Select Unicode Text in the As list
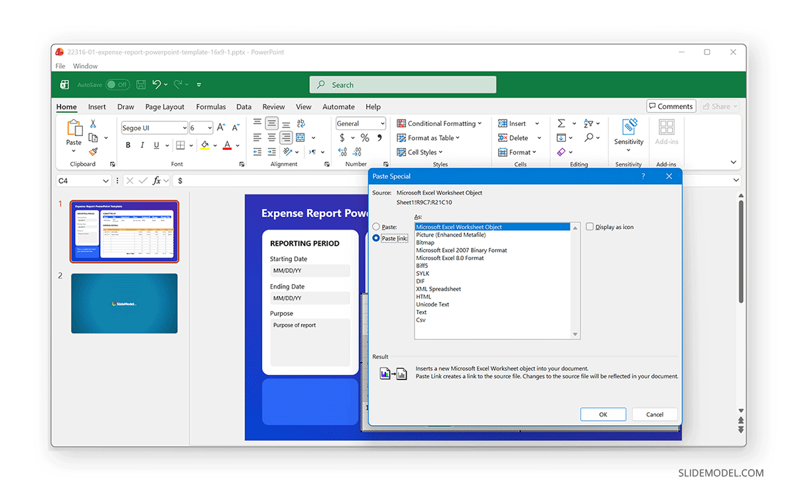The height and width of the screenshot is (493, 796). tap(432, 305)
